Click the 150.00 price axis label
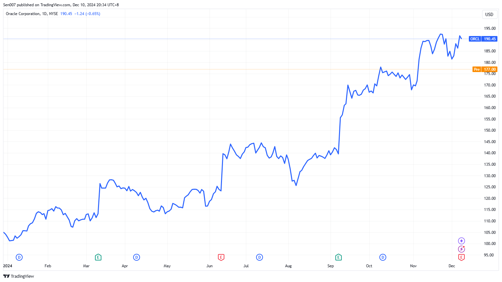 pos(490,130)
